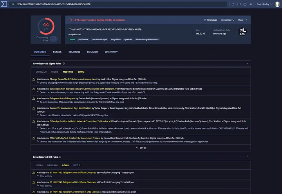
Task: Open the help question mark icon
Action: tap(245, 4)
